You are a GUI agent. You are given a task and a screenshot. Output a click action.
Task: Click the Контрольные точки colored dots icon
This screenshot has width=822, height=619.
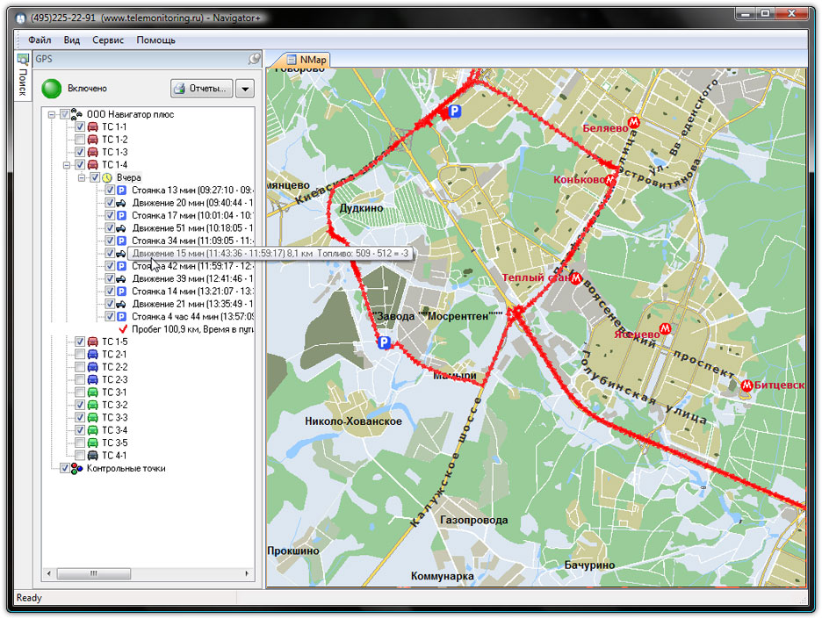pyautogui.click(x=77, y=469)
